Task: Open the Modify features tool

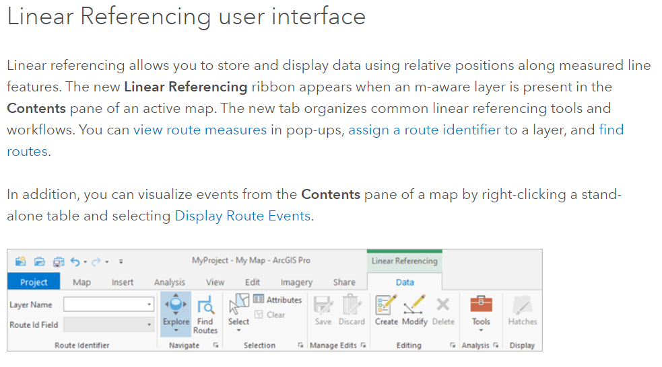Action: (415, 311)
